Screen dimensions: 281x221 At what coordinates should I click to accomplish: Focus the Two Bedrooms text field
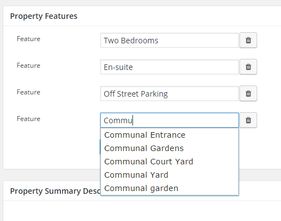pos(170,41)
